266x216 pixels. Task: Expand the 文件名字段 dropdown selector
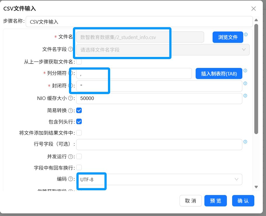[163, 50]
